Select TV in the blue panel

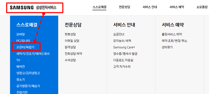click(18, 60)
